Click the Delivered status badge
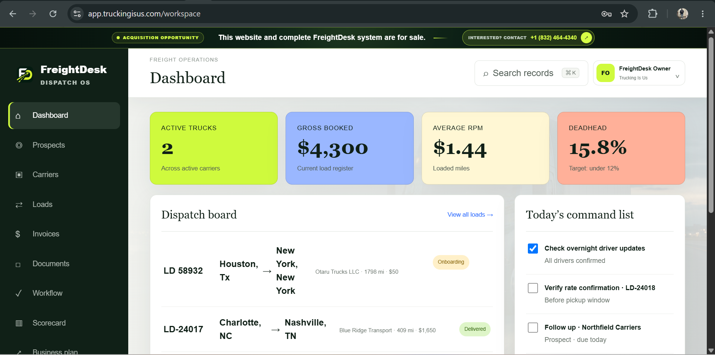The height and width of the screenshot is (355, 715). (x=475, y=329)
